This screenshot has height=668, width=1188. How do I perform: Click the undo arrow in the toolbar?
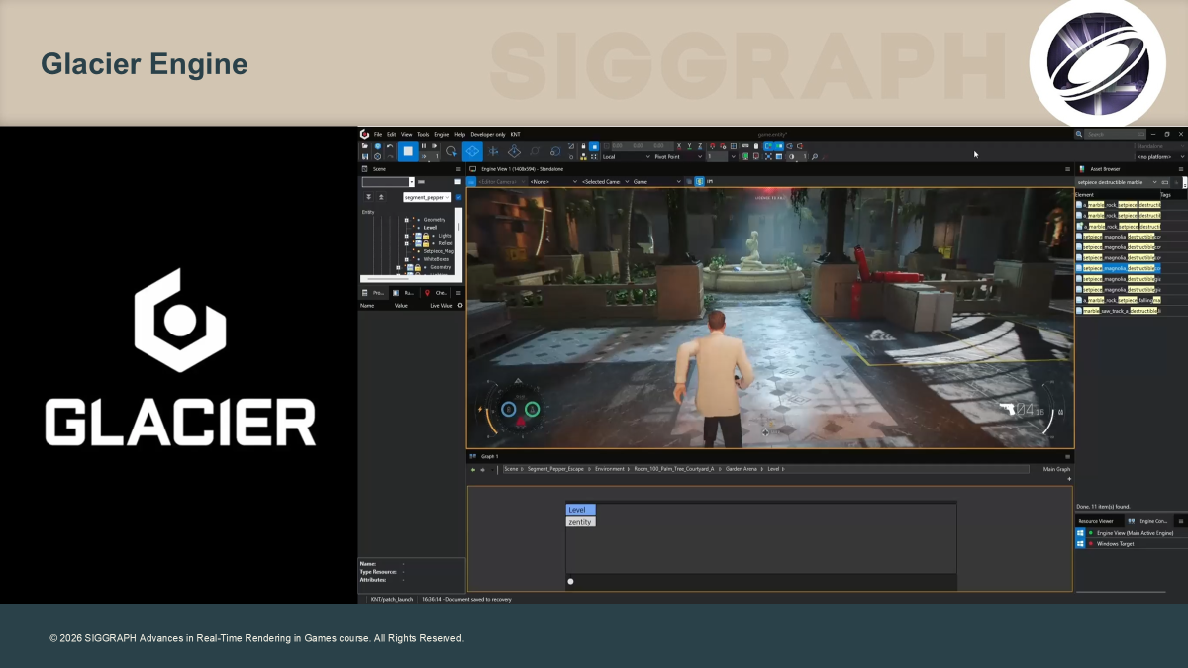tap(389, 145)
